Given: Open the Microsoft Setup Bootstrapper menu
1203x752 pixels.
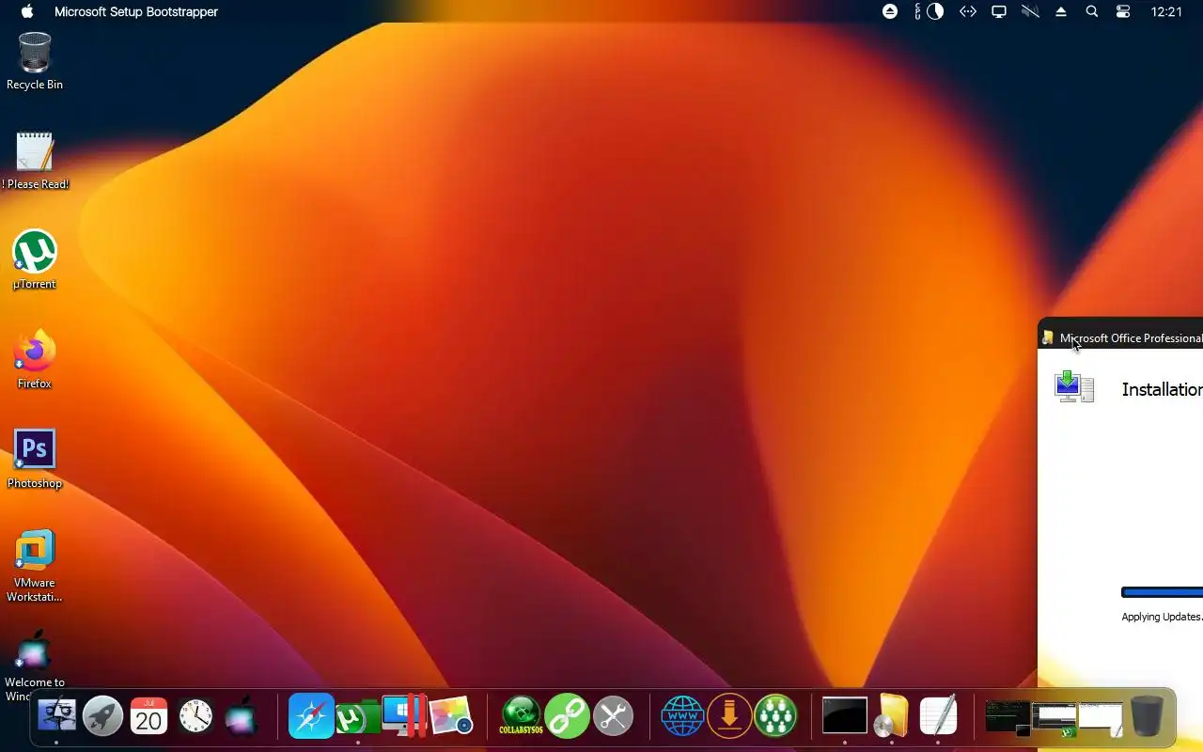Looking at the screenshot, I should 136,11.
